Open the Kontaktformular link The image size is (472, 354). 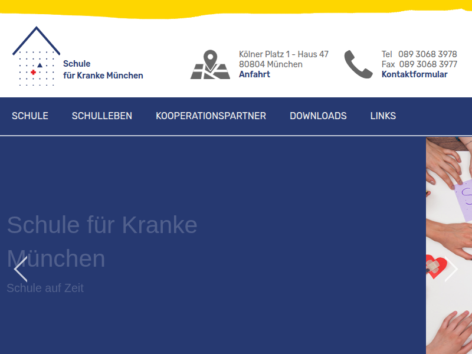point(414,74)
